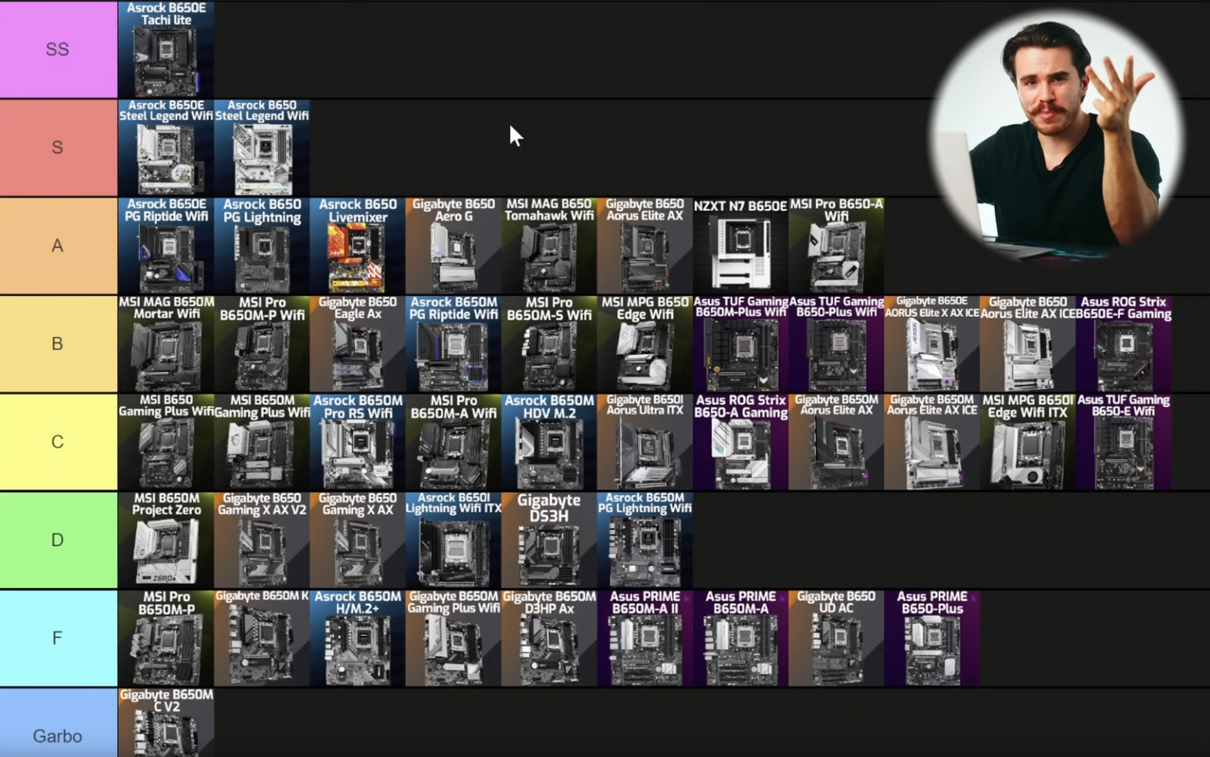Viewport: 1210px width, 757px height.
Task: Select Asus PRIME B650M-A II board
Action: tap(645, 638)
